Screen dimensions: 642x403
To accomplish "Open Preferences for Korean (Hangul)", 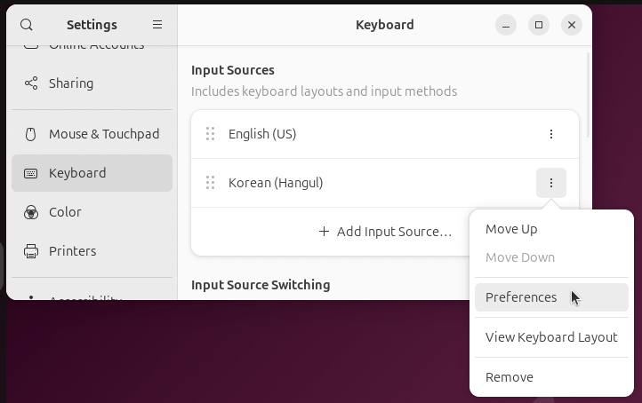I will (551, 297).
